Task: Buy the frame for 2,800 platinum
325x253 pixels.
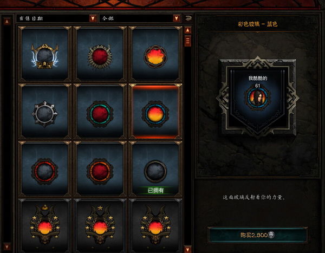Action: (x=257, y=235)
